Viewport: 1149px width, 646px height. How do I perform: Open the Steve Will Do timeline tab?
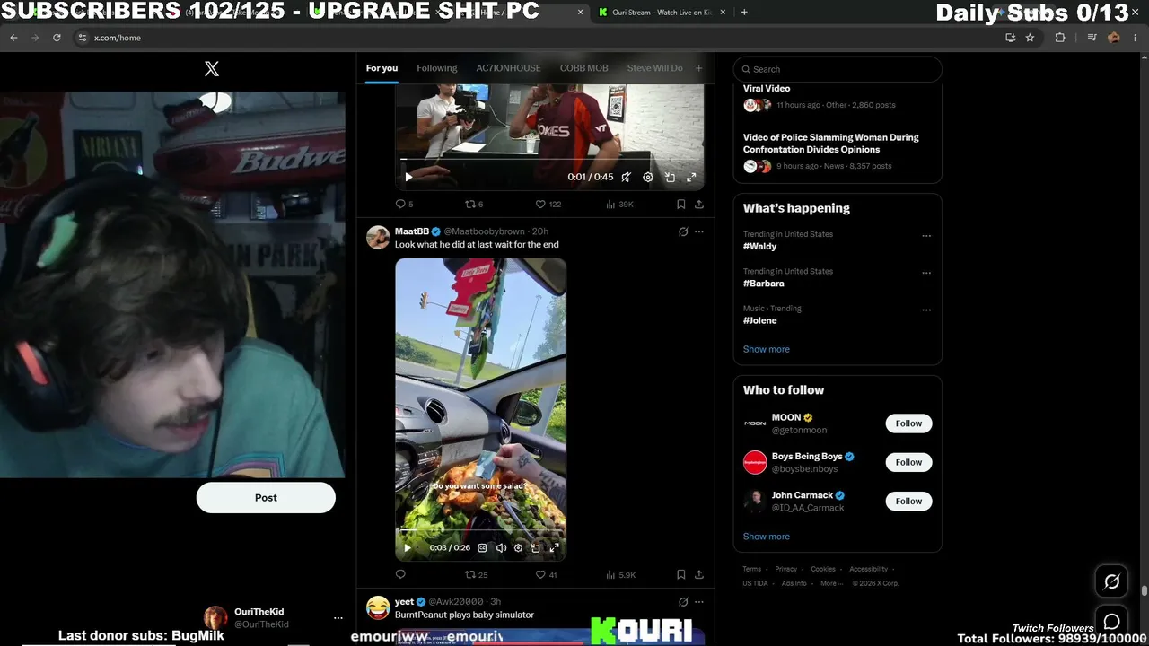(x=655, y=68)
